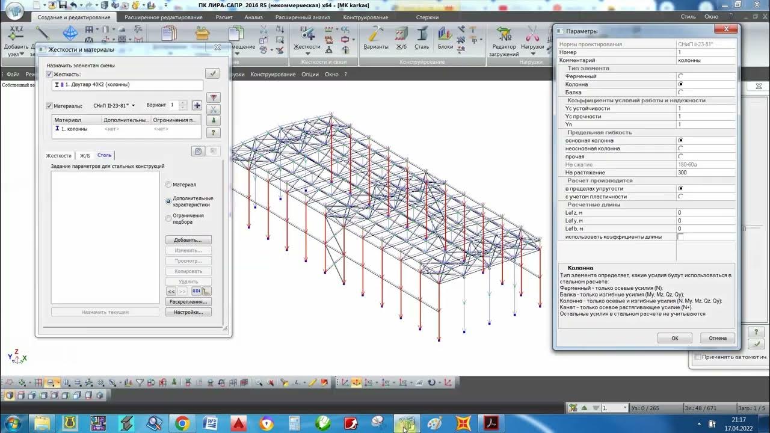Open the СНиП II-23-81* materials dropdown
Image resolution: width=770 pixels, height=433 pixels.
tap(114, 106)
